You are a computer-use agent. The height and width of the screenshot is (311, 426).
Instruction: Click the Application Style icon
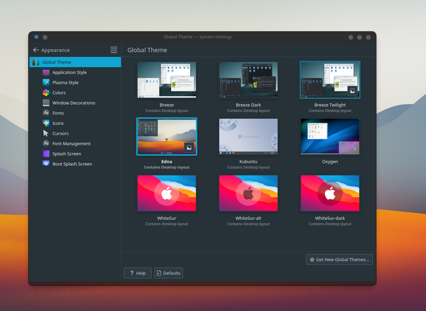tap(46, 72)
